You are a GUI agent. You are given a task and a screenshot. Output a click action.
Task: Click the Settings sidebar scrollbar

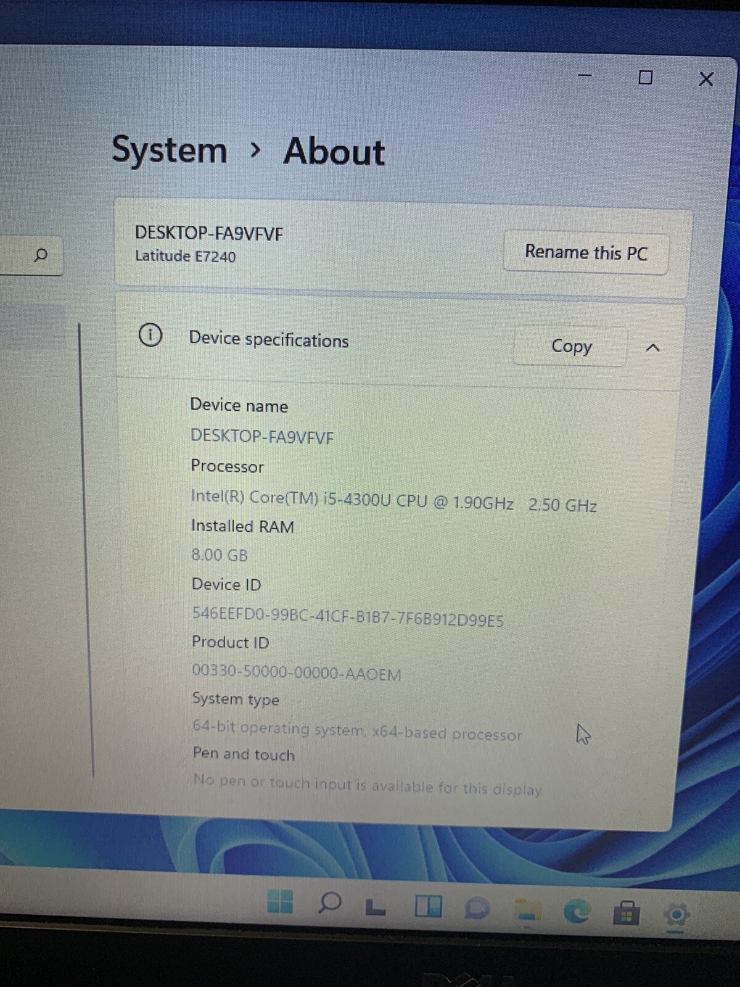[86, 549]
